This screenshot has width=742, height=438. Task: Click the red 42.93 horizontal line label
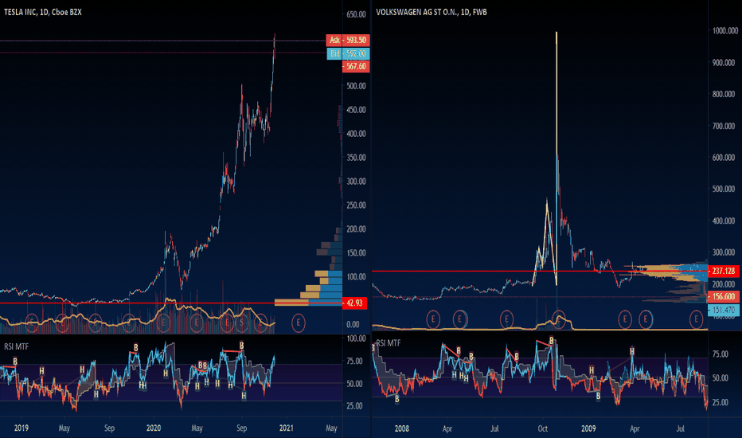point(354,303)
